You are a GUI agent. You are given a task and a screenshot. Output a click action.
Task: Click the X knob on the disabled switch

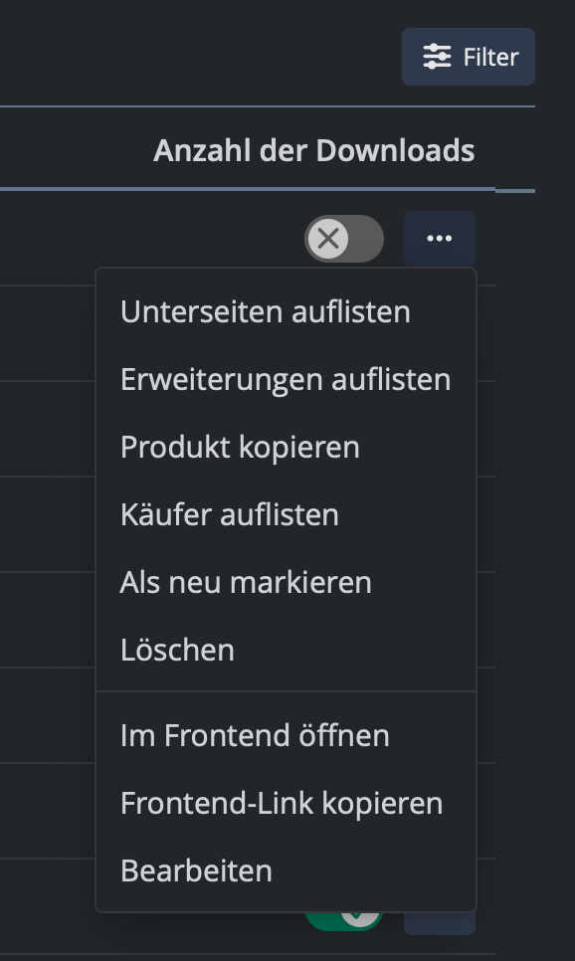click(328, 239)
